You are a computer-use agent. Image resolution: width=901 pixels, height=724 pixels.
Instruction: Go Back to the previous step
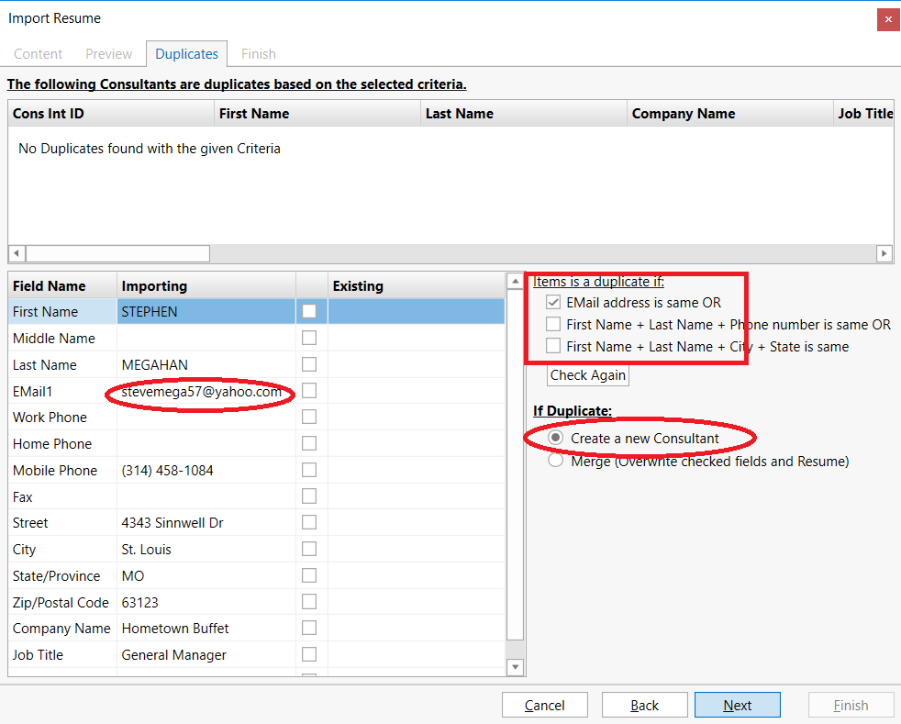(x=645, y=705)
